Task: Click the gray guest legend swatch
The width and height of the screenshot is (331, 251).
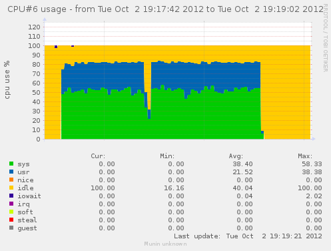Action: tap(11, 228)
